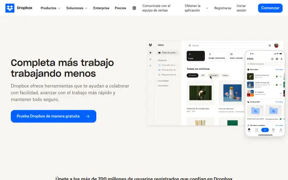The image size is (288, 180).
Task: Click the user avatar in the mockup
Action: click(276, 45)
